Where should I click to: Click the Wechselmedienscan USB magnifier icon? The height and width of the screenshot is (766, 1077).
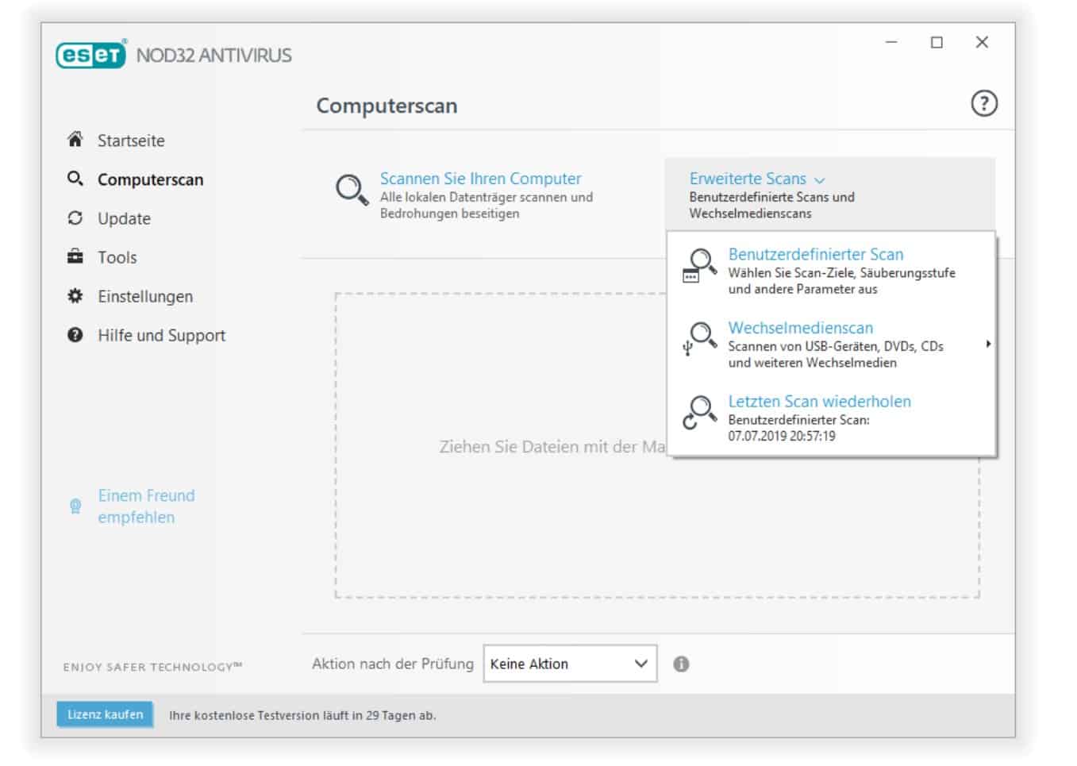[699, 339]
